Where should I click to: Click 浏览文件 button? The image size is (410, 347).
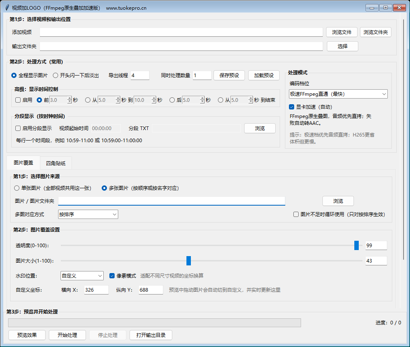click(342, 32)
